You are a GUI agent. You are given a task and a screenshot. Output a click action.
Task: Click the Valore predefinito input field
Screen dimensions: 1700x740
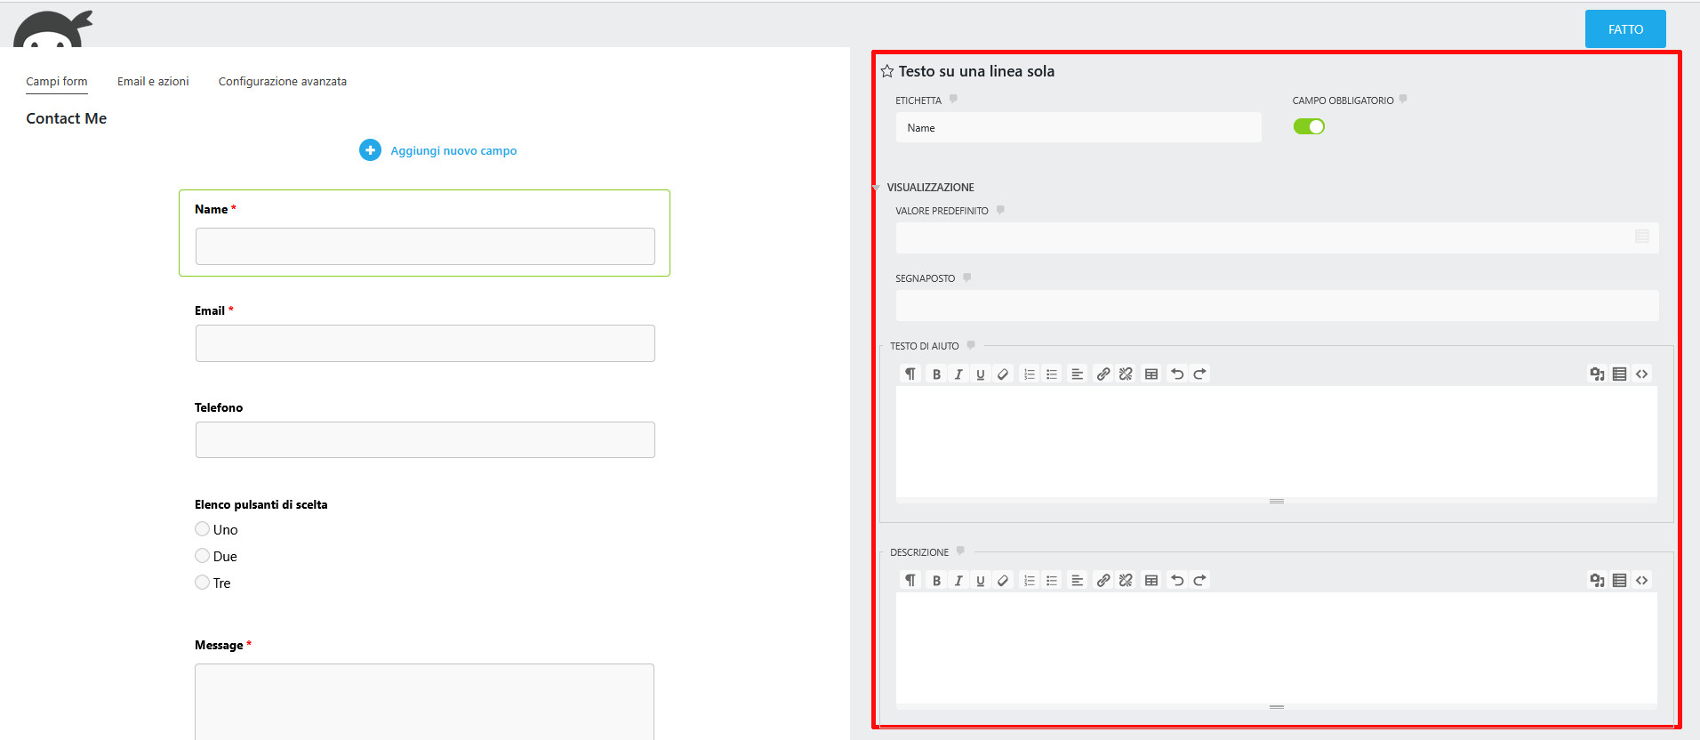tap(1277, 237)
